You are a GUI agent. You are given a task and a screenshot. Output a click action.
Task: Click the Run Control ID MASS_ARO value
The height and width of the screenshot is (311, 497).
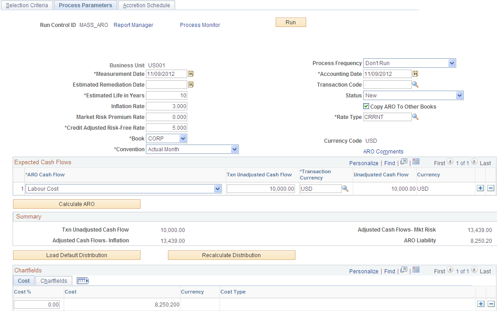(x=93, y=25)
